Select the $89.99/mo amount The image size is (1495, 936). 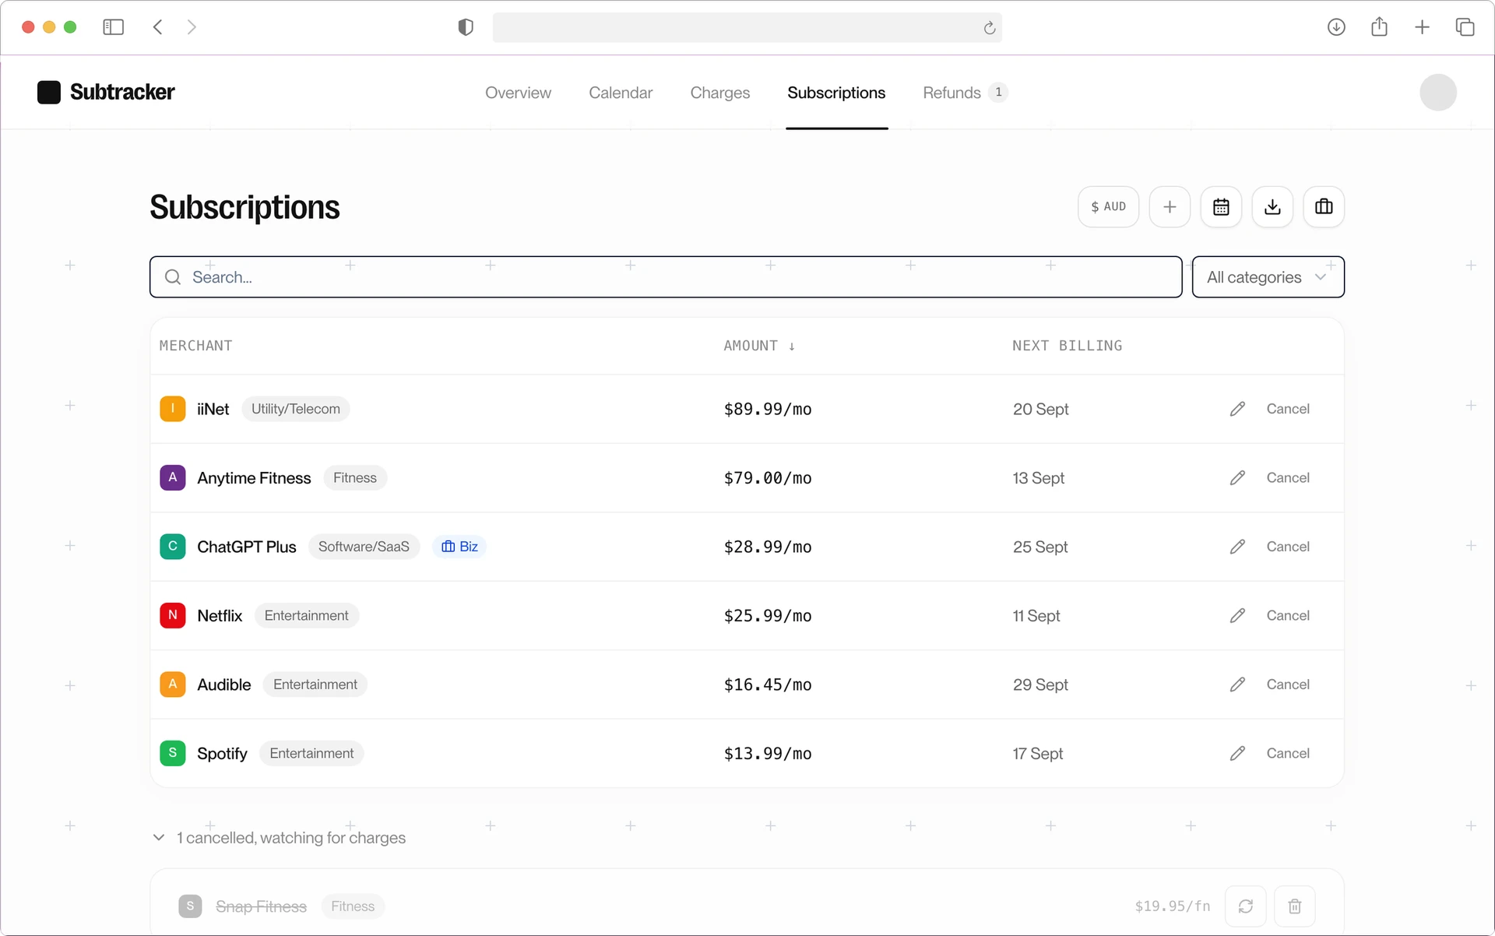tap(768, 409)
